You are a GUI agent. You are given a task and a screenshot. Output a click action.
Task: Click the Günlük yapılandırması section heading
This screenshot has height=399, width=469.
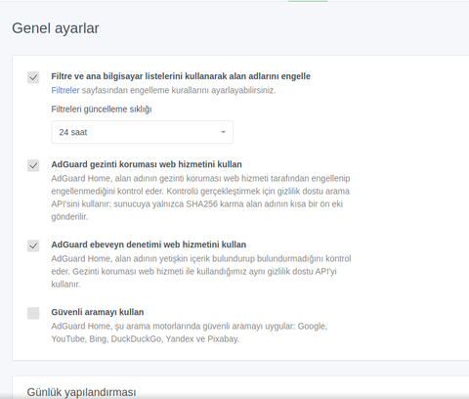pyautogui.click(x=81, y=392)
